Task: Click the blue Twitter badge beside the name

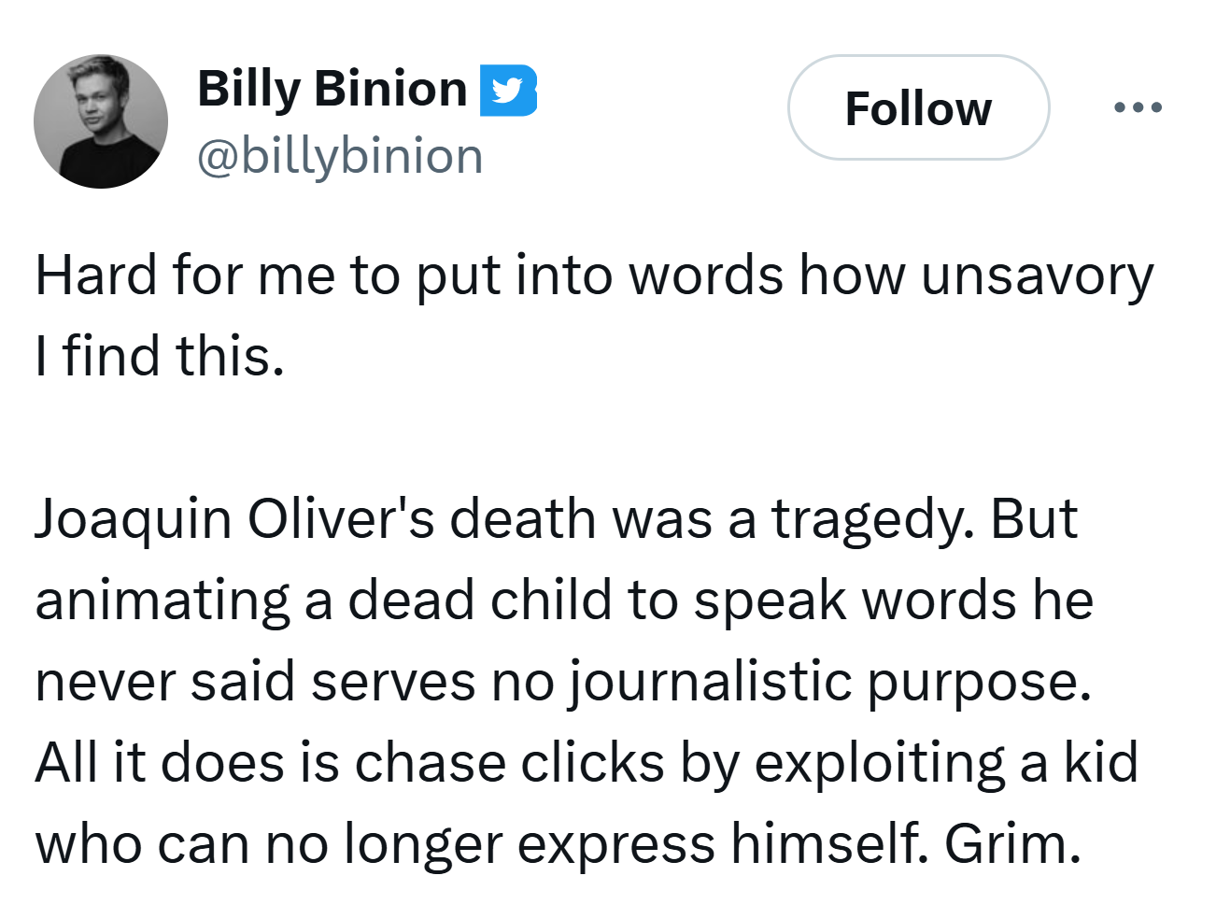Action: point(508,91)
